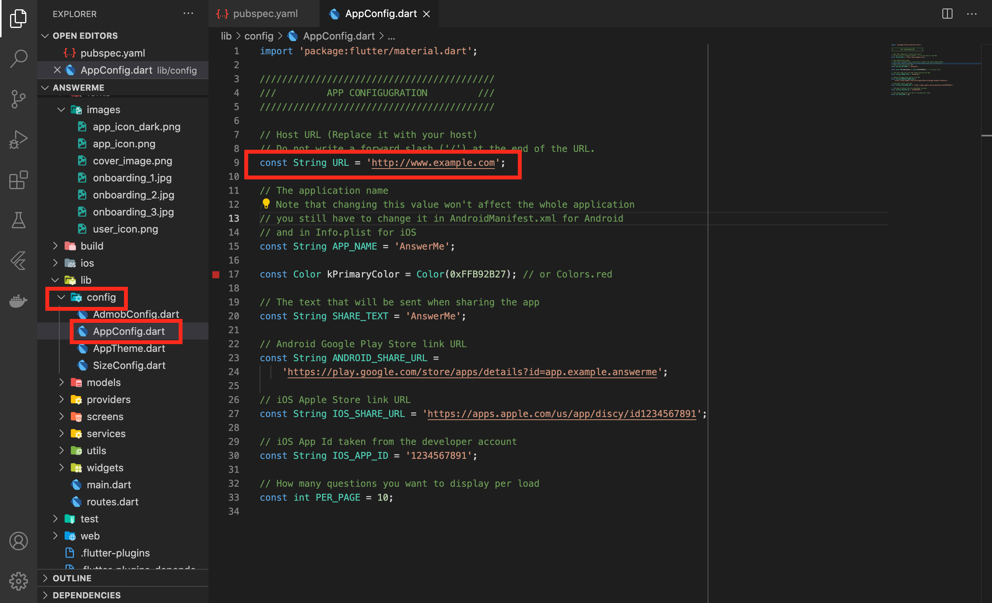Switch to the pubspec.yaml tab
This screenshot has width=992, height=603.
pyautogui.click(x=264, y=14)
